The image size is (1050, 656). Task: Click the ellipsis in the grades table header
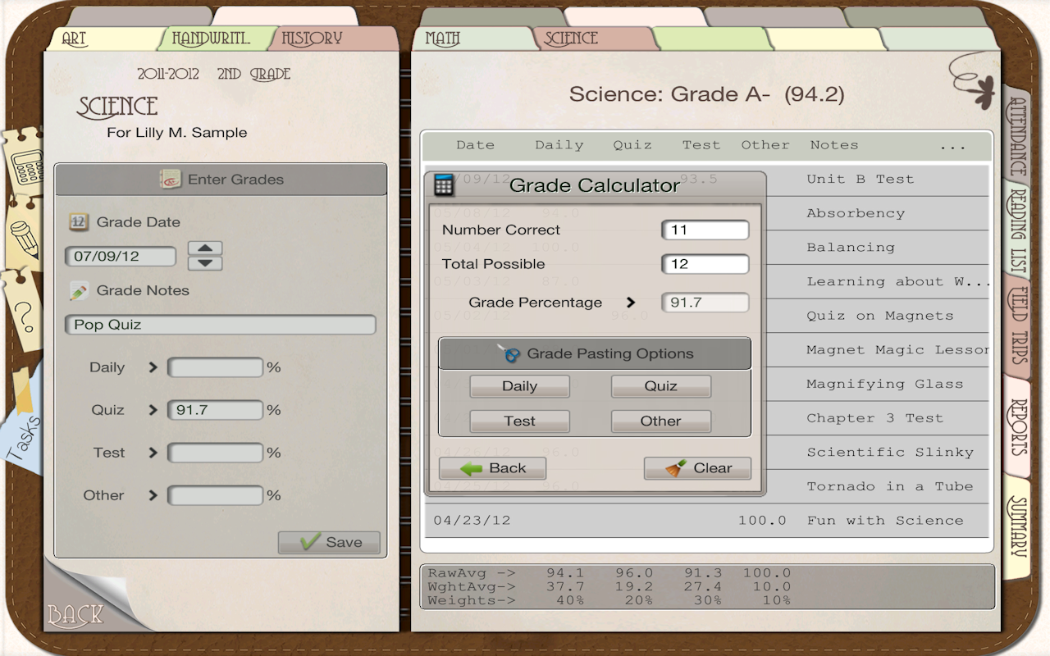tap(952, 147)
